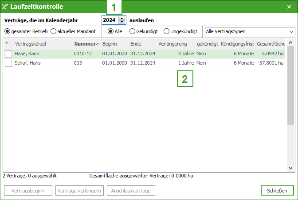This screenshot has height=200, width=298.
Task: Tick the checkbox for Hase, Karin
Action: pos(8,54)
